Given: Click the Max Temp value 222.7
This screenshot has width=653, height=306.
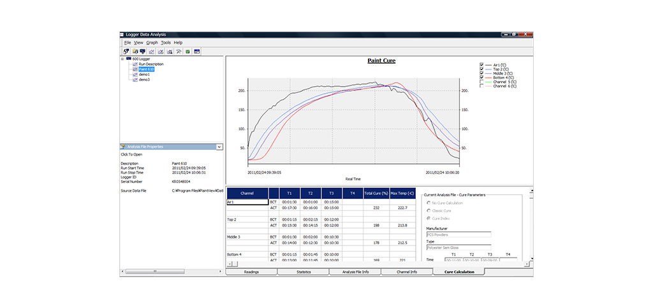Looking at the screenshot, I should pyautogui.click(x=403, y=208).
